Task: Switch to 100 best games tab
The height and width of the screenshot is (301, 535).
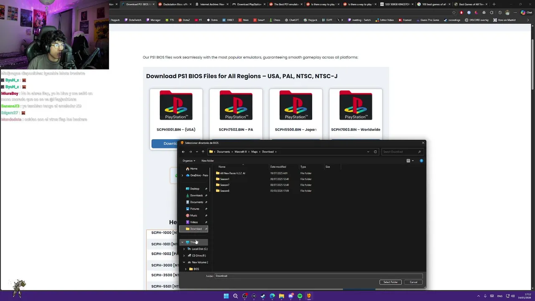Action: coord(434,4)
